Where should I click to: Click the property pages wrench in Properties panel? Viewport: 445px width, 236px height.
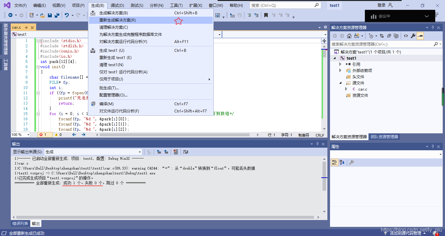click(x=352, y=162)
